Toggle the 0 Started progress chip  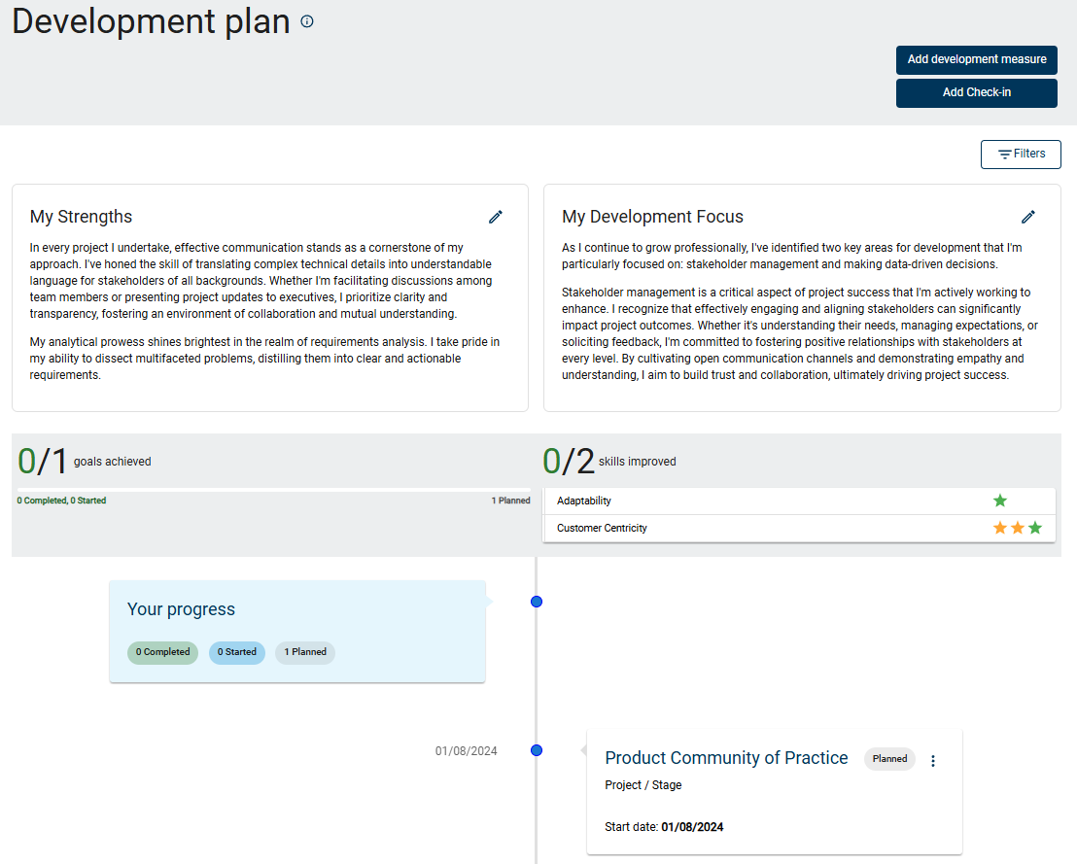point(236,652)
